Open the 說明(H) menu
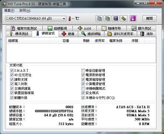The height and width of the screenshot is (134, 164). pyautogui.click(x=25, y=11)
